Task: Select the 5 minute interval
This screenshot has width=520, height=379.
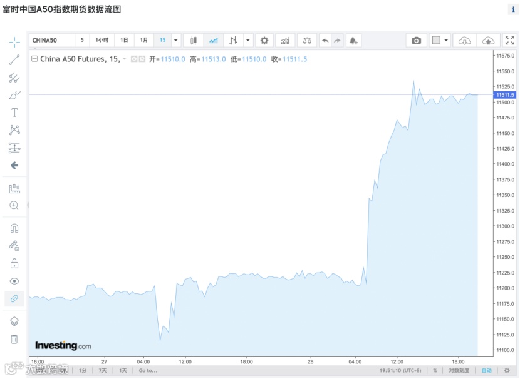Action: 82,41
